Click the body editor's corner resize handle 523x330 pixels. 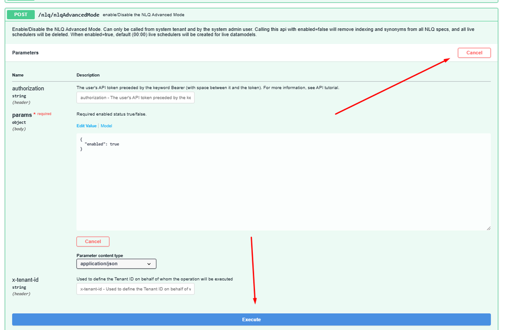coord(488,228)
